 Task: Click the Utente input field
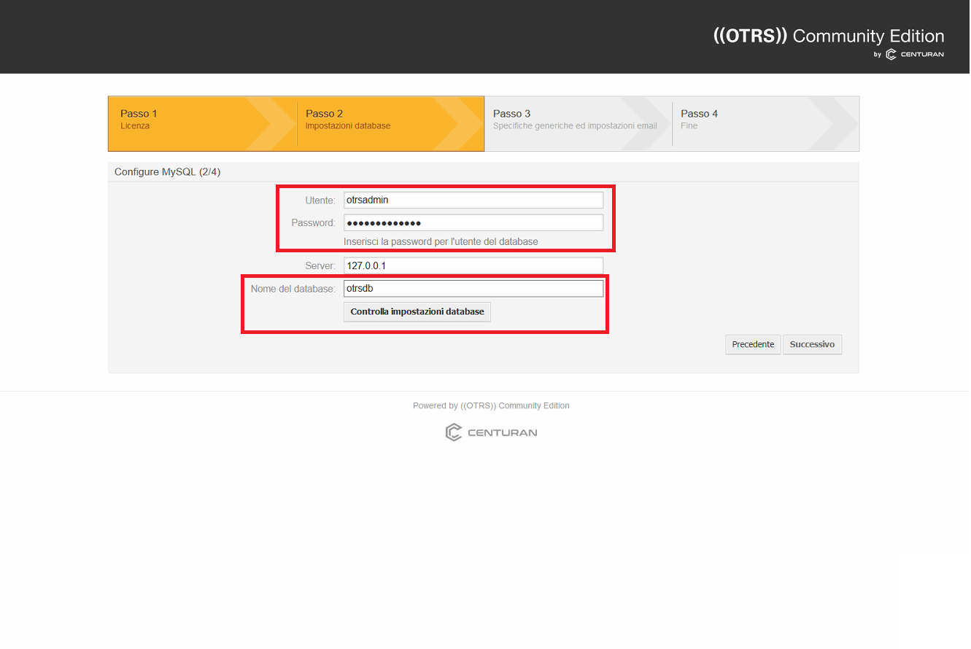click(473, 200)
